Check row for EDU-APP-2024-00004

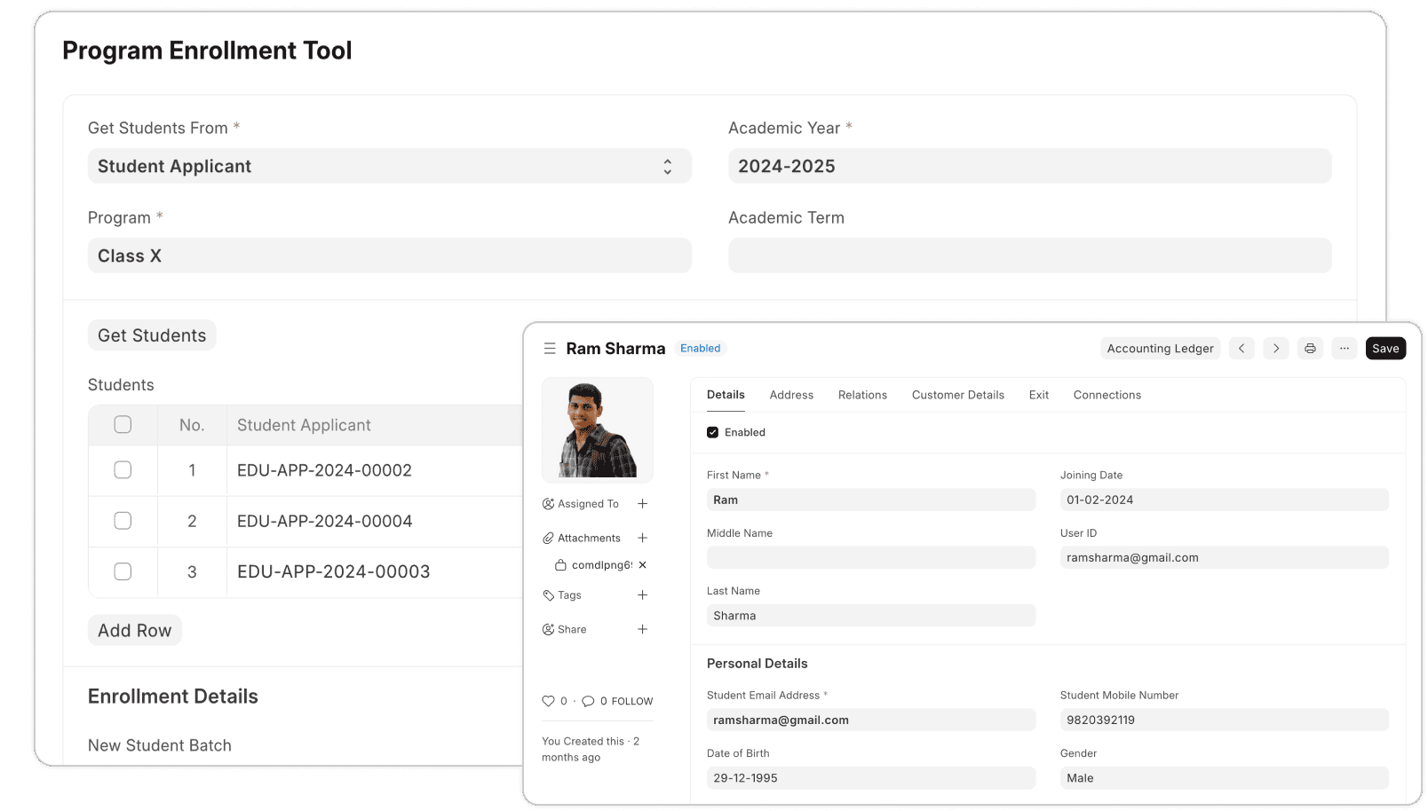(x=123, y=521)
